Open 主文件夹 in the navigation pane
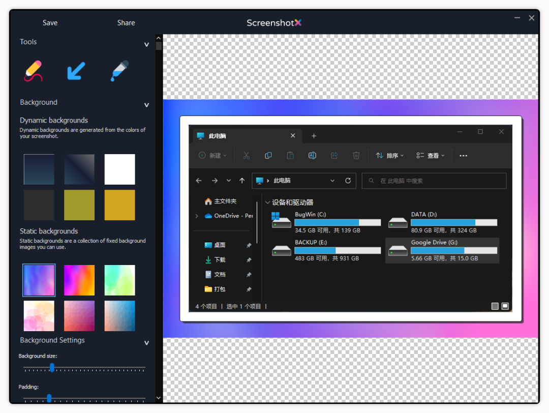549x413 pixels. click(x=221, y=201)
